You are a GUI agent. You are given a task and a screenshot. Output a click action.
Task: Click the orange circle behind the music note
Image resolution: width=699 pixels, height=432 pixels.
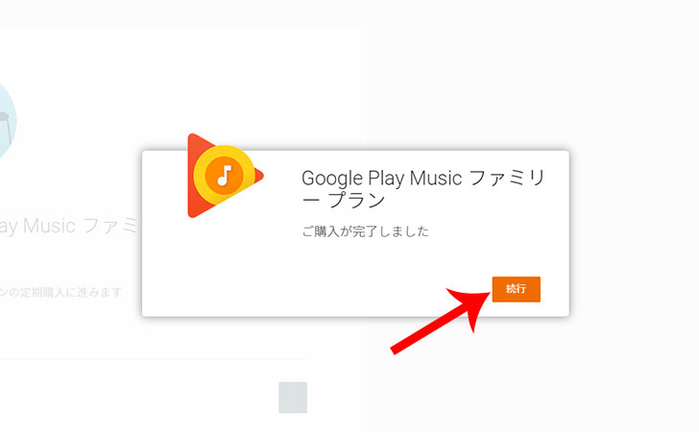(225, 176)
